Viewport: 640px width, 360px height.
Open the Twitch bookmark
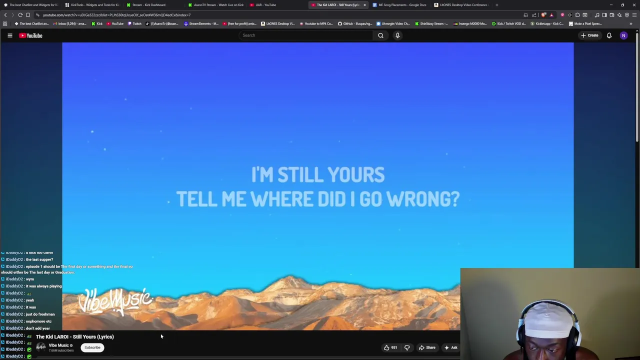point(135,23)
